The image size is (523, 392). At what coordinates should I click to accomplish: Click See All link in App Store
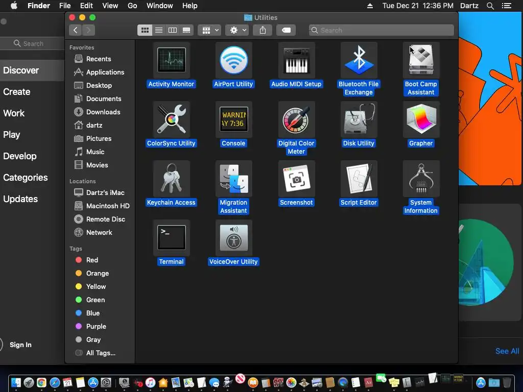507,351
